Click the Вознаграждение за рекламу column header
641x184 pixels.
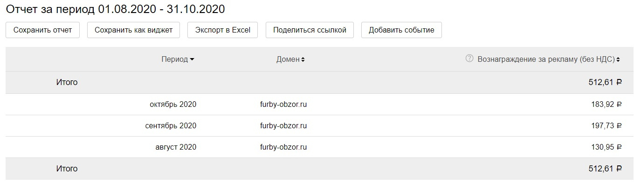point(546,59)
